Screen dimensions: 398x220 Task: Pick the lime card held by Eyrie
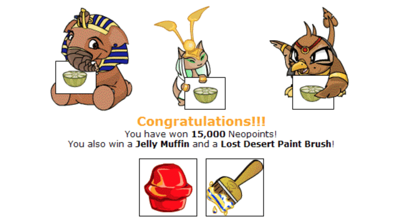point(313,92)
